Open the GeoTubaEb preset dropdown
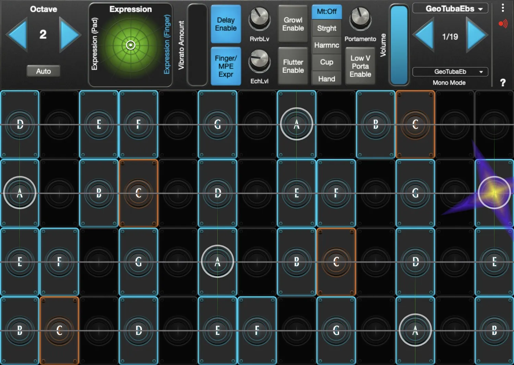Image resolution: width=514 pixels, height=365 pixels. coord(450,72)
